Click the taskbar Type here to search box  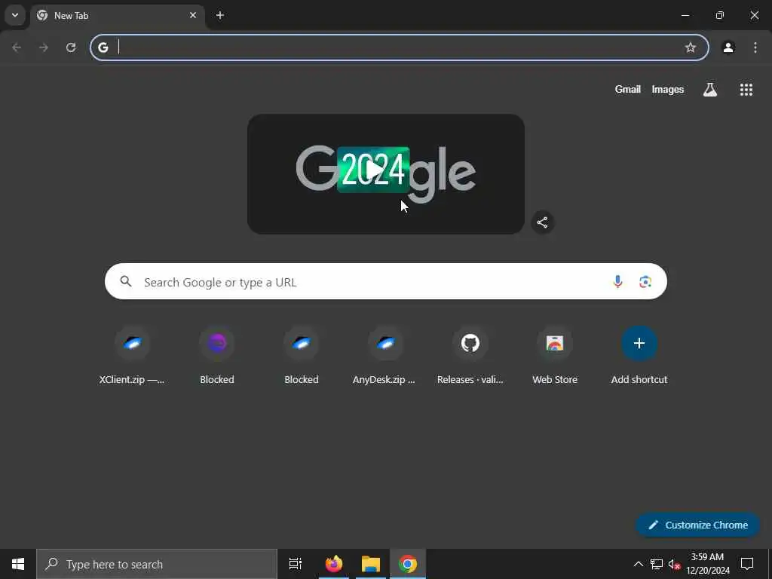point(157,564)
